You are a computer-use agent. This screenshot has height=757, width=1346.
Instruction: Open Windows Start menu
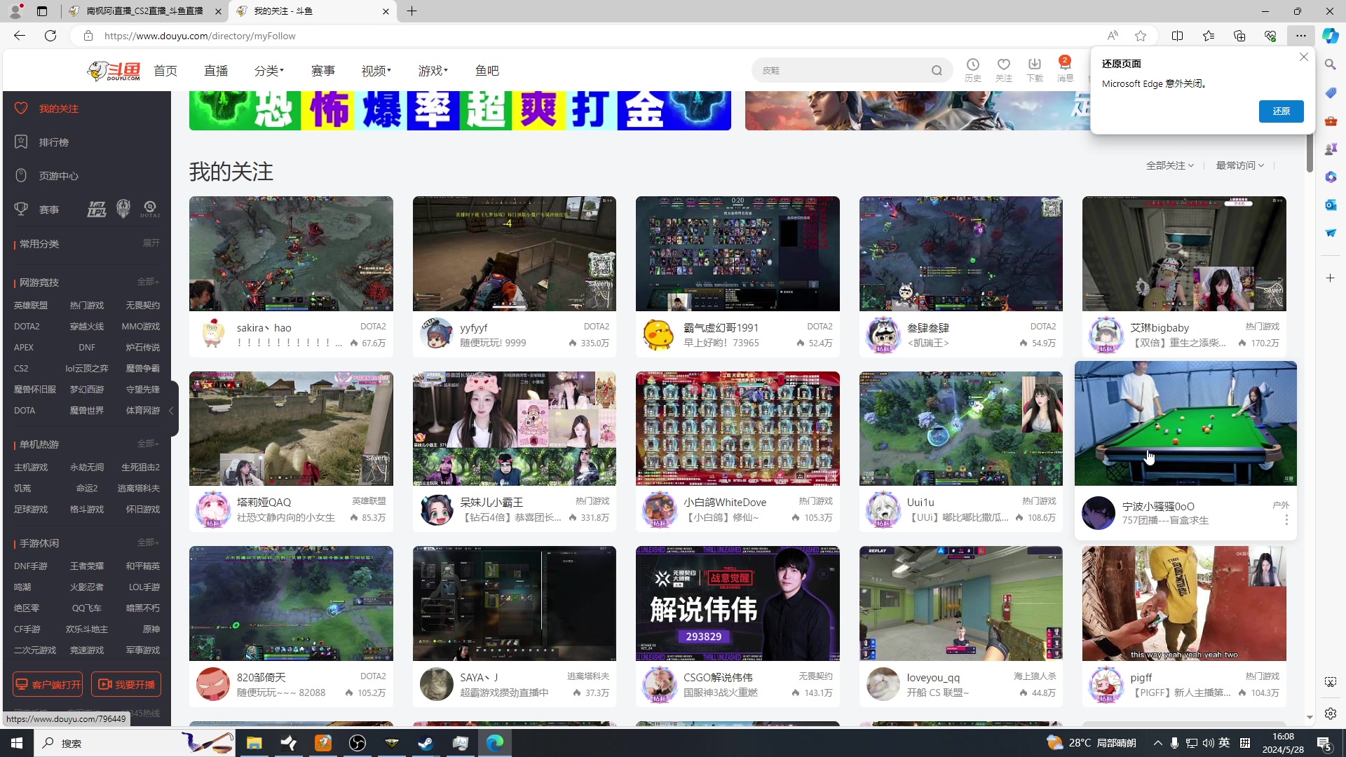[17, 743]
